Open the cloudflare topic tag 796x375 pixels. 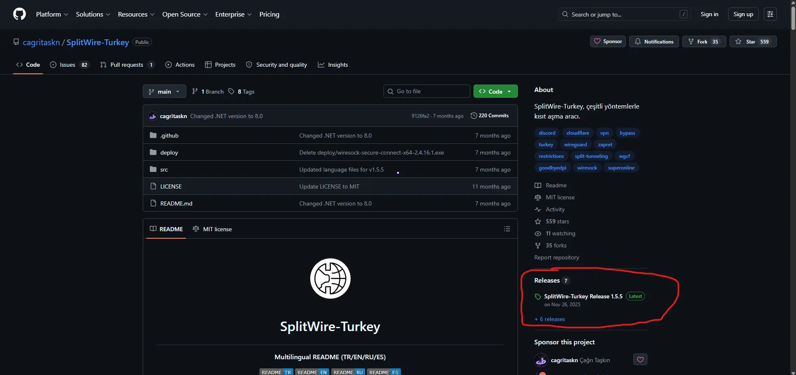[577, 133]
